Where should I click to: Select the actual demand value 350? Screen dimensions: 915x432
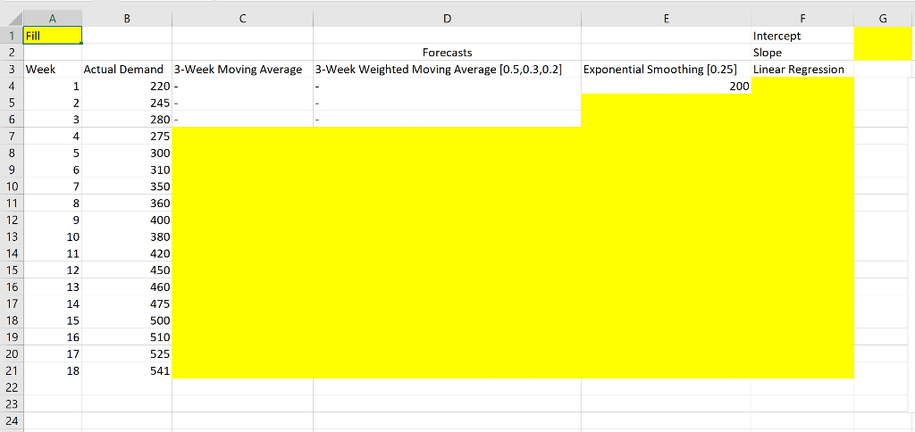pyautogui.click(x=127, y=187)
